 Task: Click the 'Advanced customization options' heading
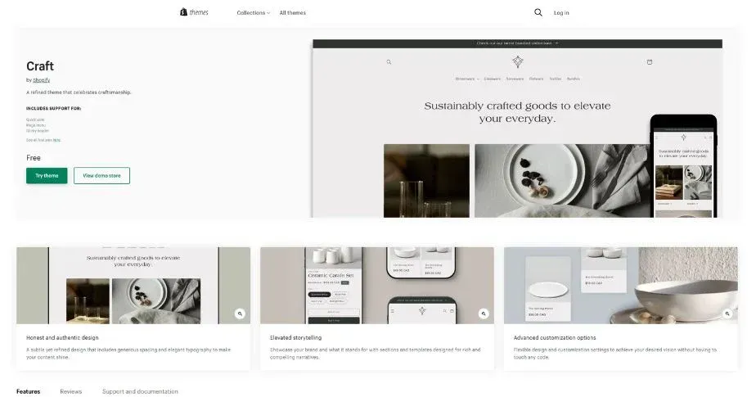tap(555, 338)
